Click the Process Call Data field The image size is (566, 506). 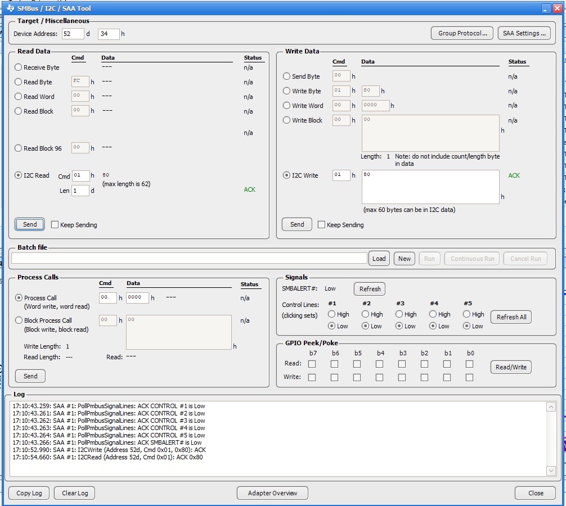click(137, 297)
